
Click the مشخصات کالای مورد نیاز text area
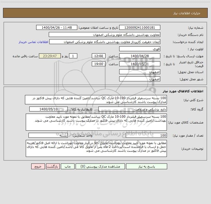[x=96, y=122]
